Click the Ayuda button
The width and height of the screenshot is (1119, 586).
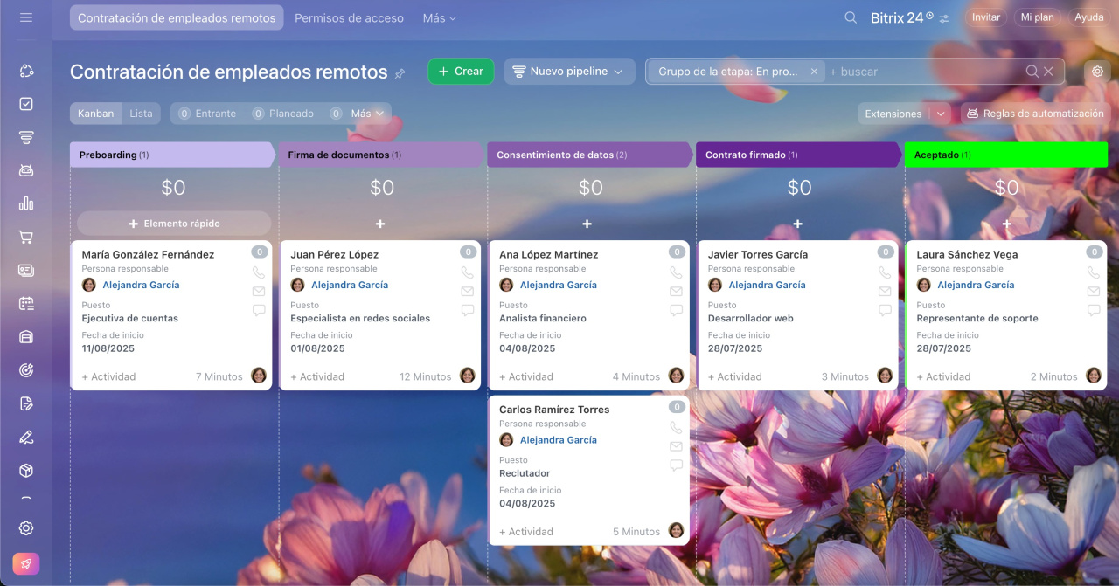point(1088,17)
